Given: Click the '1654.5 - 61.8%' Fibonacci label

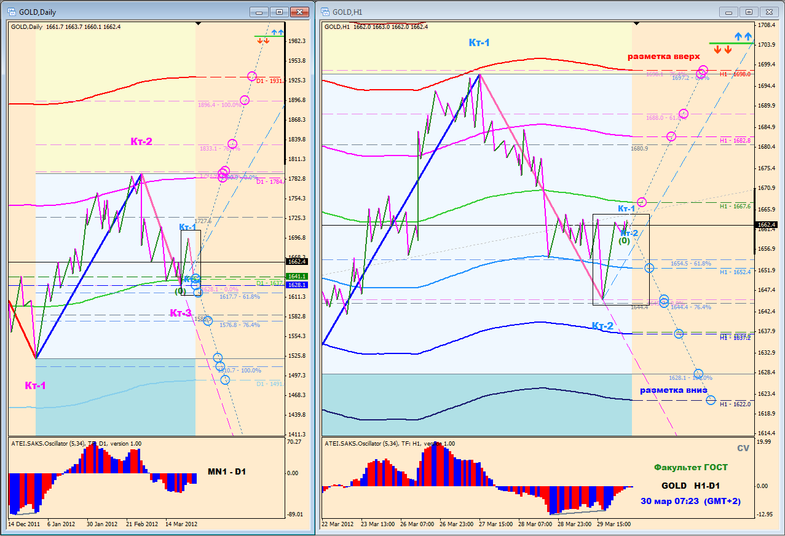Looking at the screenshot, I should [691, 263].
